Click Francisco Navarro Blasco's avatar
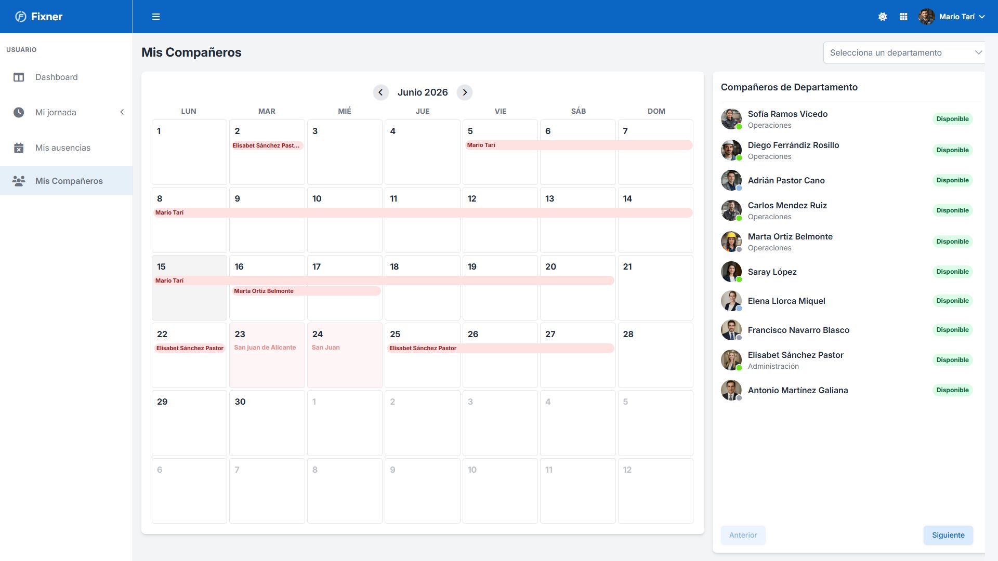Image resolution: width=998 pixels, height=561 pixels. click(731, 330)
